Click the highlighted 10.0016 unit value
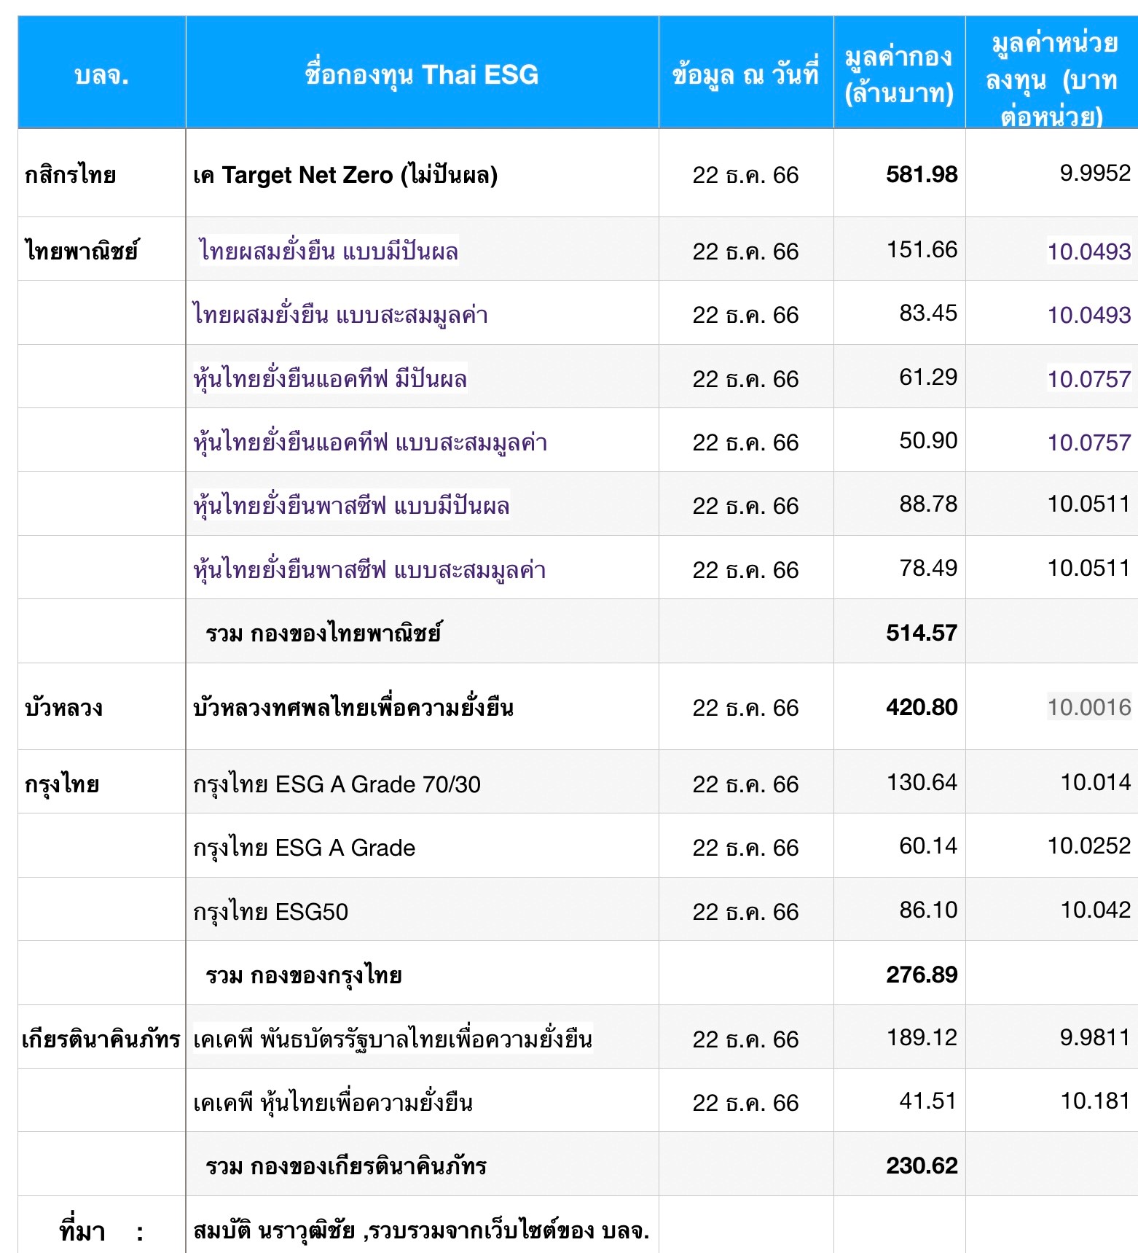The width and height of the screenshot is (1138, 1253). (x=1089, y=707)
